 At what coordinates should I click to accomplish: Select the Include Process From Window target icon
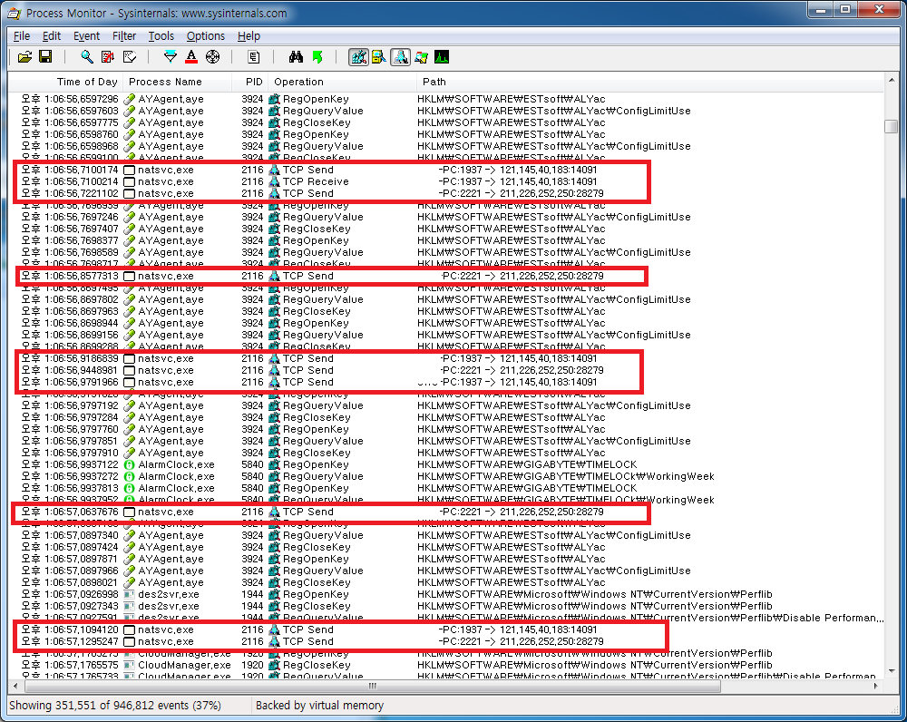tap(213, 57)
